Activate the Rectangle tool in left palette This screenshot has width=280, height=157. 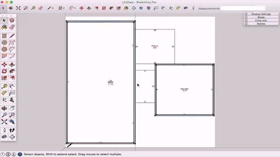click(x=4, y=36)
